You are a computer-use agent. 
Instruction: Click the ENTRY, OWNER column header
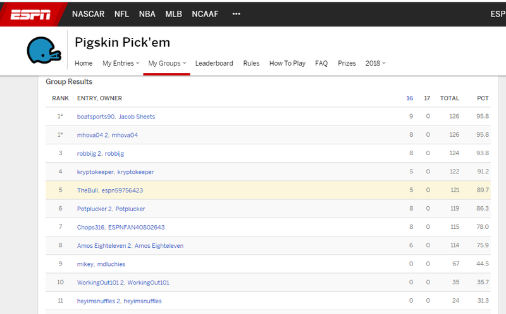coord(99,98)
